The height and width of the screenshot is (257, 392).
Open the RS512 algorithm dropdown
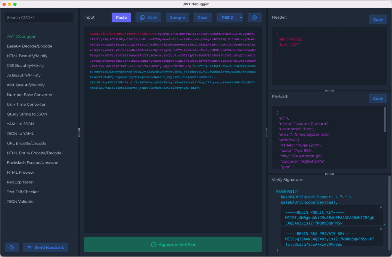click(x=230, y=17)
